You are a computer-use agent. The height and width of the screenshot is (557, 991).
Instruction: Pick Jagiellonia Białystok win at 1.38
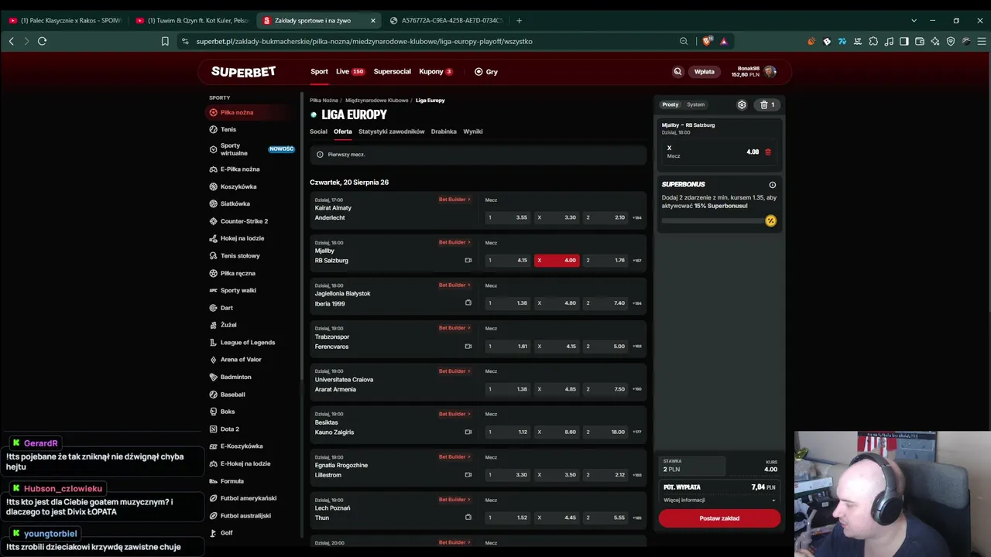point(507,303)
